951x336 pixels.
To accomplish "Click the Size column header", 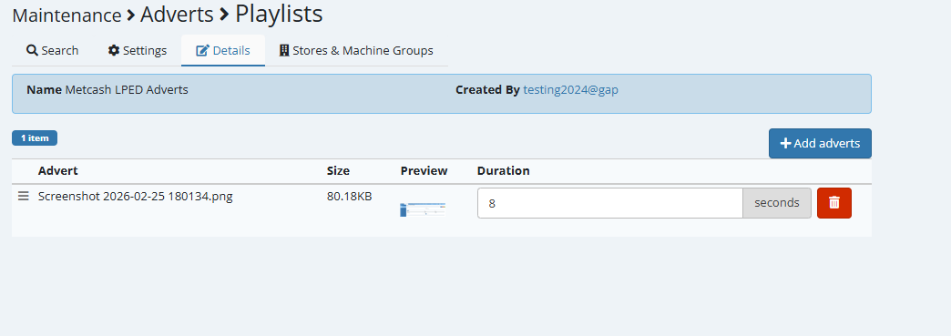I will pos(339,171).
